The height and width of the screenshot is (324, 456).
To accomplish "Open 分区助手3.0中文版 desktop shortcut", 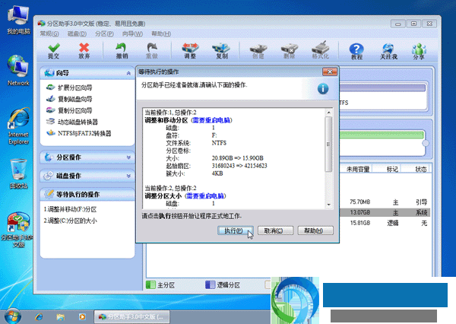I will (x=18, y=230).
